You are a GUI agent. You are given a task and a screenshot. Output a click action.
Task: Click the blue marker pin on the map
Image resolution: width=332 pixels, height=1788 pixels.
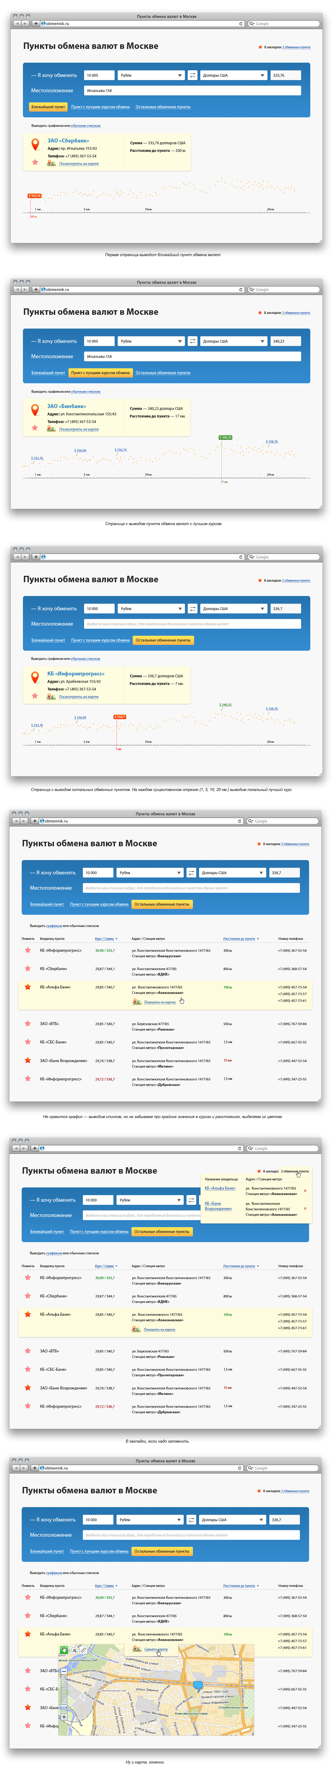pyautogui.click(x=198, y=1685)
